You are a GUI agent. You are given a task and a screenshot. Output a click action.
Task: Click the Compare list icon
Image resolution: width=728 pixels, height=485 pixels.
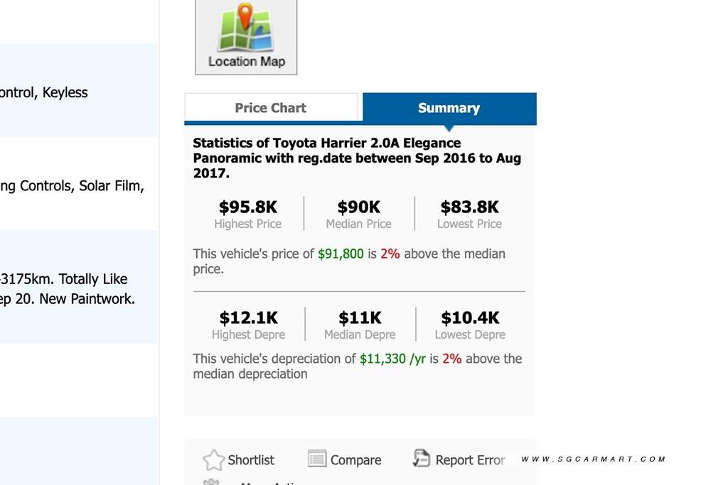coord(317,459)
